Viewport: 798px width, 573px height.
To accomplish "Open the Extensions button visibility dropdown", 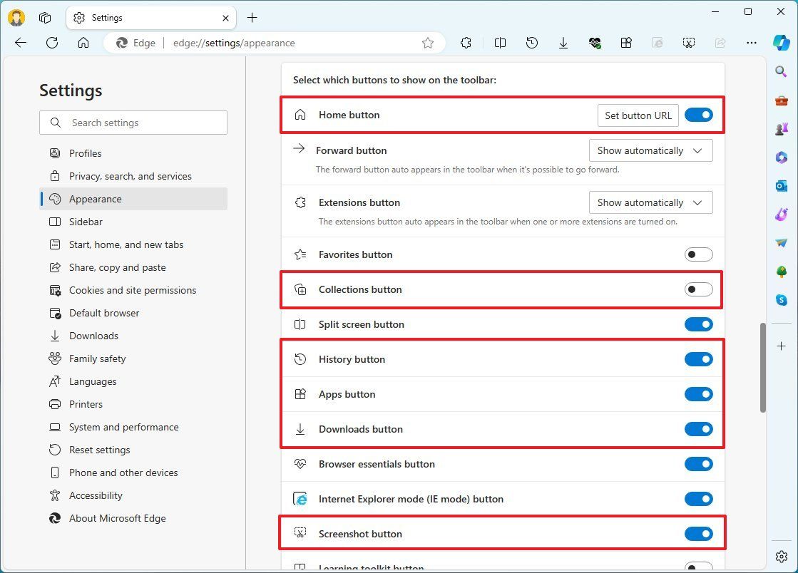I will 650,202.
